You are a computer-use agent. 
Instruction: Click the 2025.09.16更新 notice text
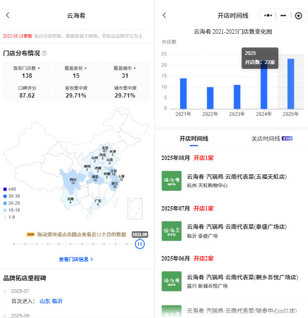coord(18,36)
